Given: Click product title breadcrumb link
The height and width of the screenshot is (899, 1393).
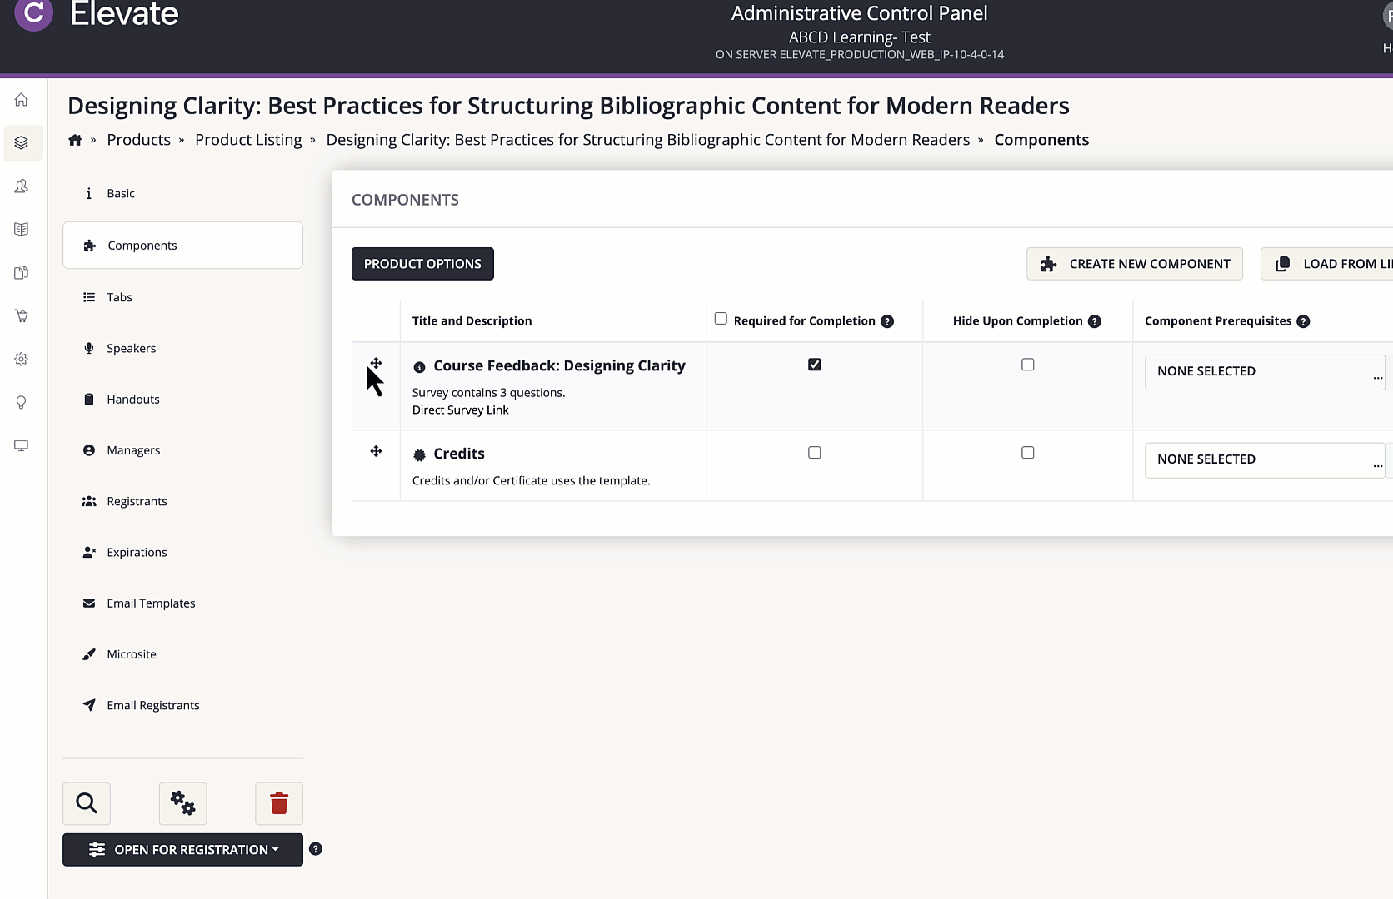Looking at the screenshot, I should [x=648, y=140].
